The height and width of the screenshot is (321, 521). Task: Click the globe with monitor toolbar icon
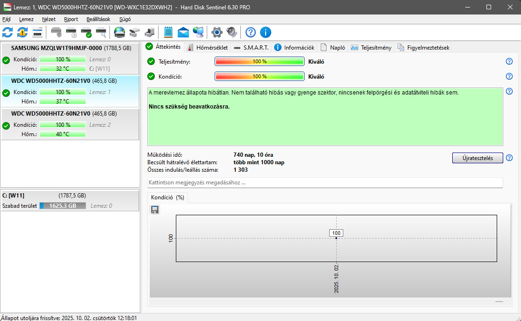click(198, 32)
